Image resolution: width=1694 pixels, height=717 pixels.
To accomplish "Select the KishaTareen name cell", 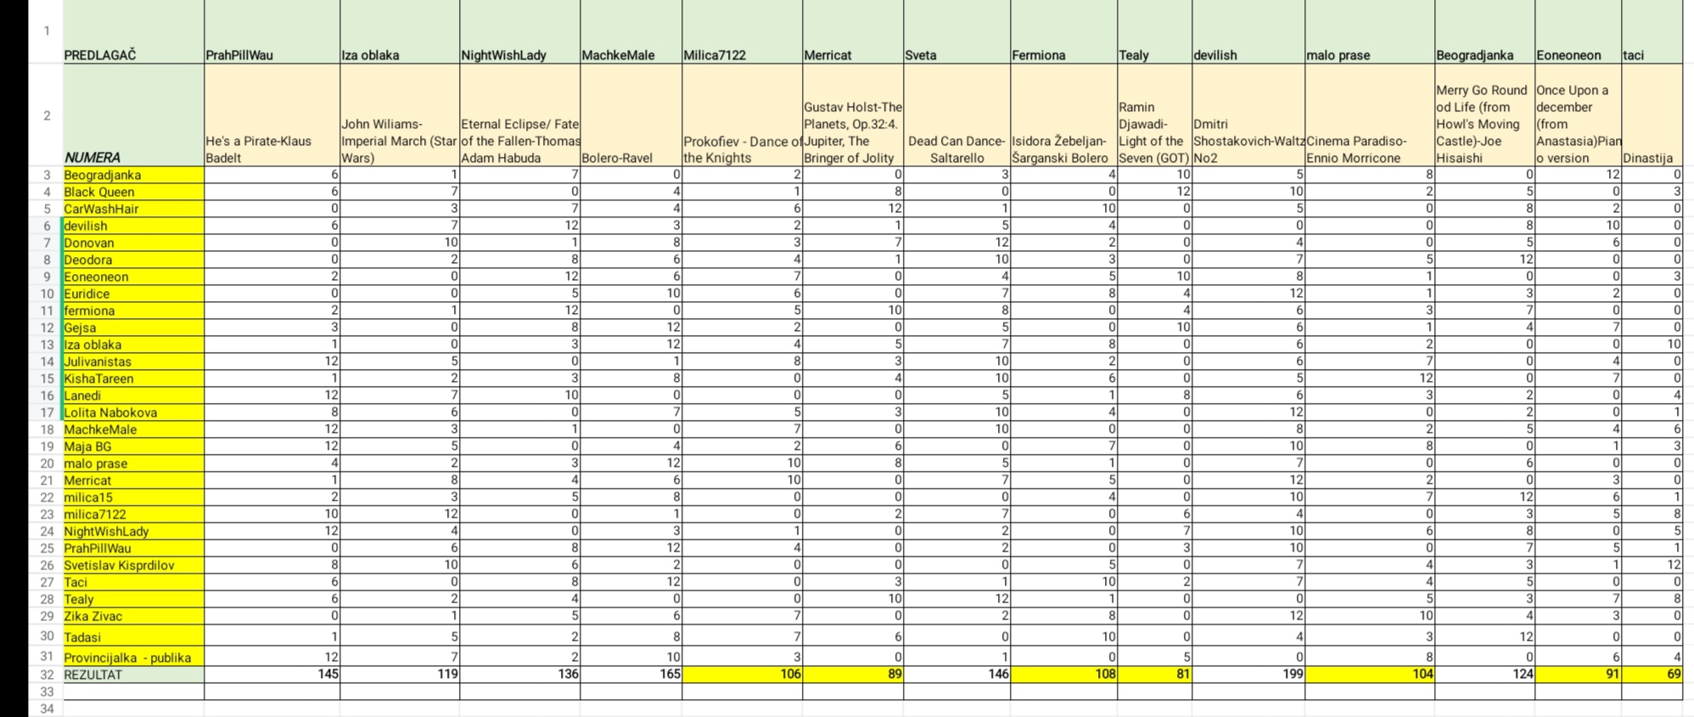I will tap(133, 378).
